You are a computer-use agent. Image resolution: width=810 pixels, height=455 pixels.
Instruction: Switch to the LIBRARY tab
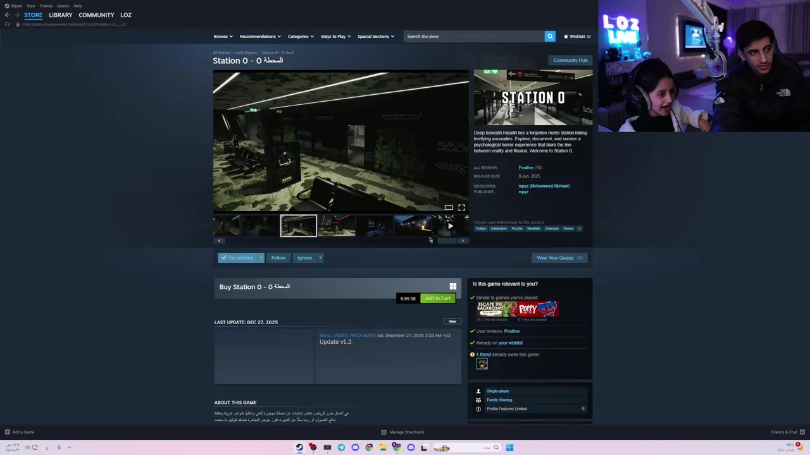pyautogui.click(x=61, y=15)
